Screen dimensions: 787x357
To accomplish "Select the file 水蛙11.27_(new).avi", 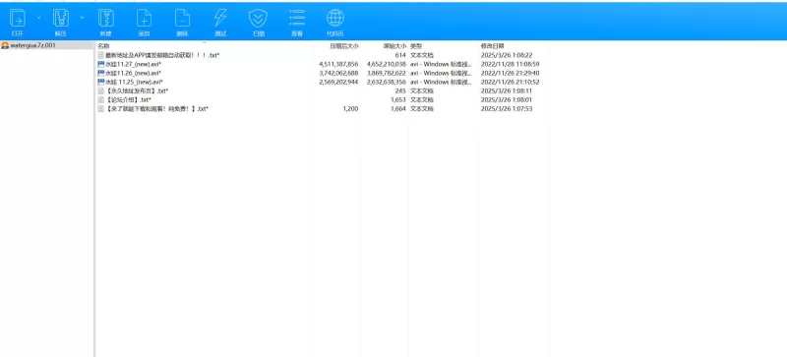I will [133, 64].
